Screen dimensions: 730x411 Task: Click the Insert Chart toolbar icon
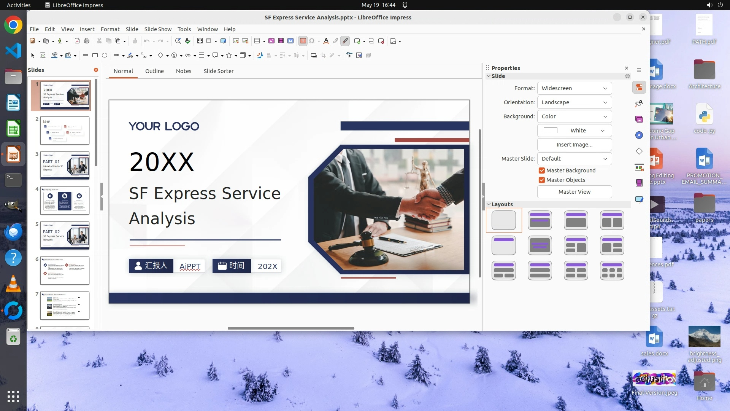290,41
